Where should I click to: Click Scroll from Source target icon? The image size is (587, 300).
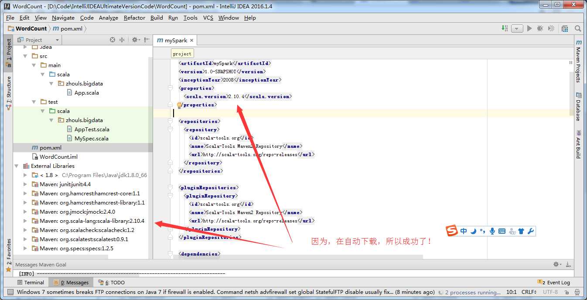click(x=113, y=40)
